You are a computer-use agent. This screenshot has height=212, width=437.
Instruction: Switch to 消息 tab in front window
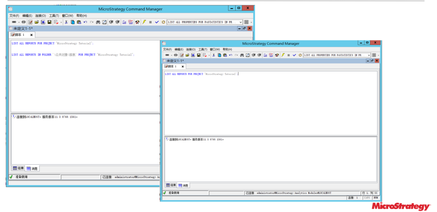click(x=183, y=185)
